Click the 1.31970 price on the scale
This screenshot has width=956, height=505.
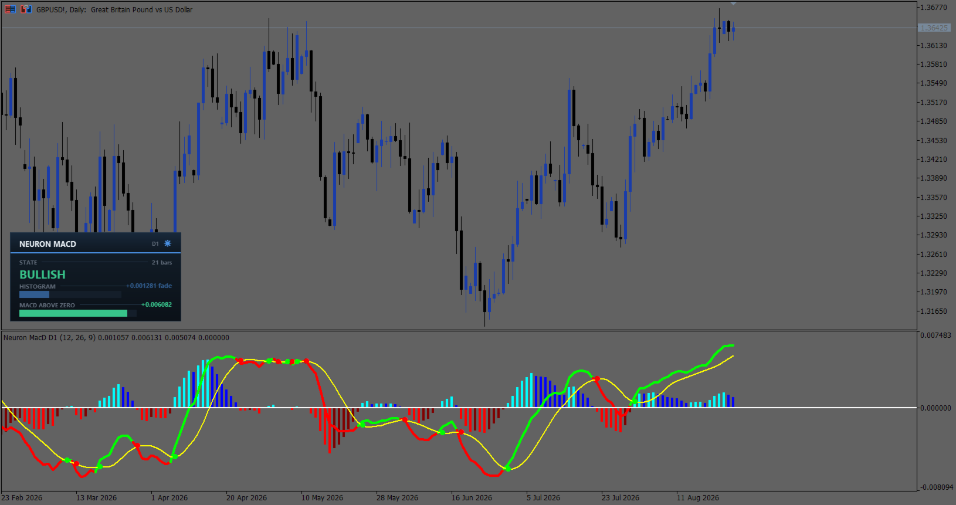(x=934, y=292)
